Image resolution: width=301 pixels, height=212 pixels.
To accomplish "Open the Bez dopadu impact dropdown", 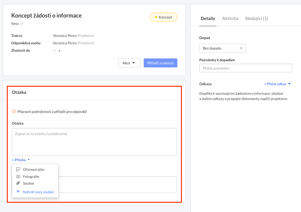I will pyautogui.click(x=222, y=48).
